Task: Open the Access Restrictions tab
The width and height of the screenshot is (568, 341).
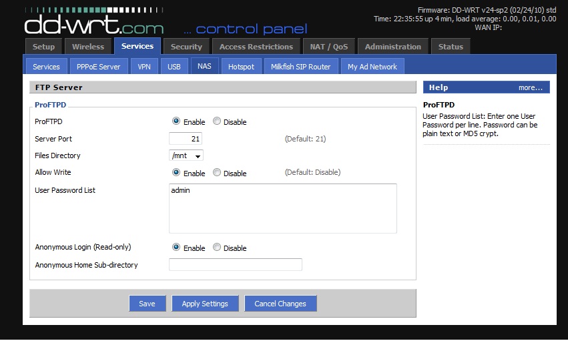Action: (x=256, y=47)
